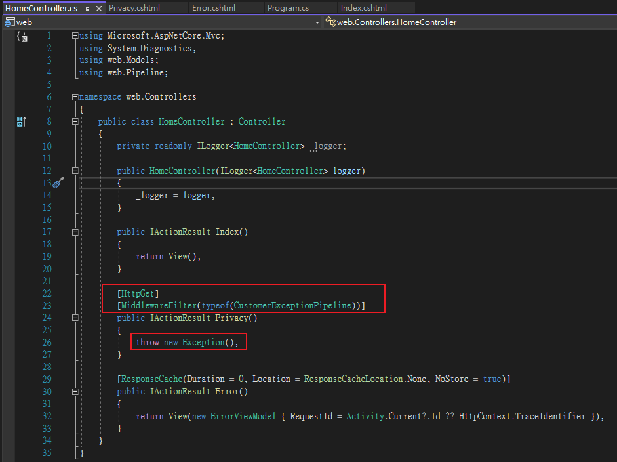Switch to the Privacy.cshtml tab
Viewport: 617px width, 462px height.
coord(134,7)
